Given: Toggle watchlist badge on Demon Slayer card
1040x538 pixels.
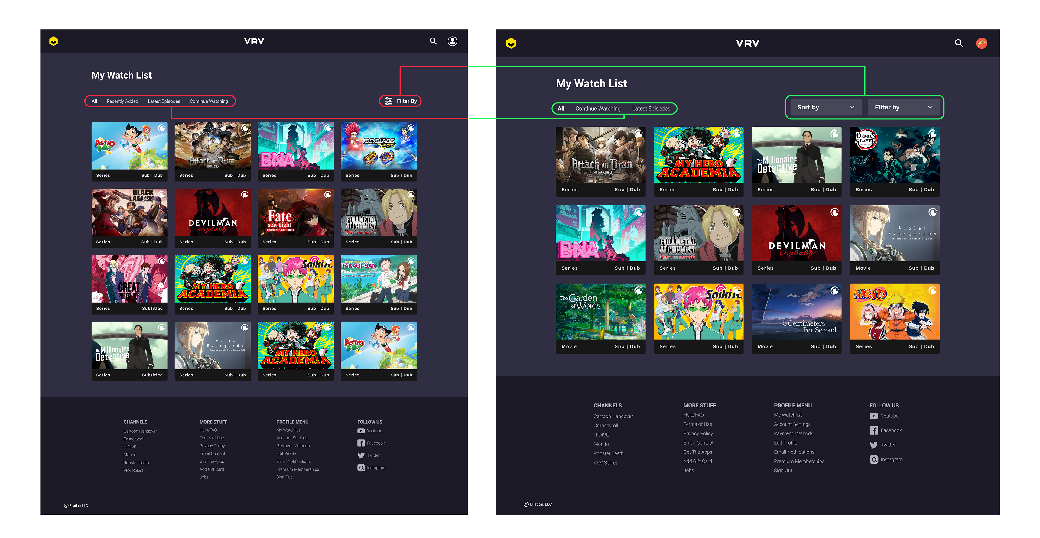Looking at the screenshot, I should tap(932, 134).
